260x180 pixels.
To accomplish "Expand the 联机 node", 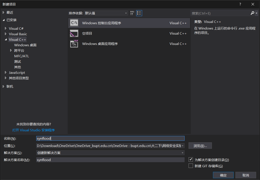I will click(3, 86).
